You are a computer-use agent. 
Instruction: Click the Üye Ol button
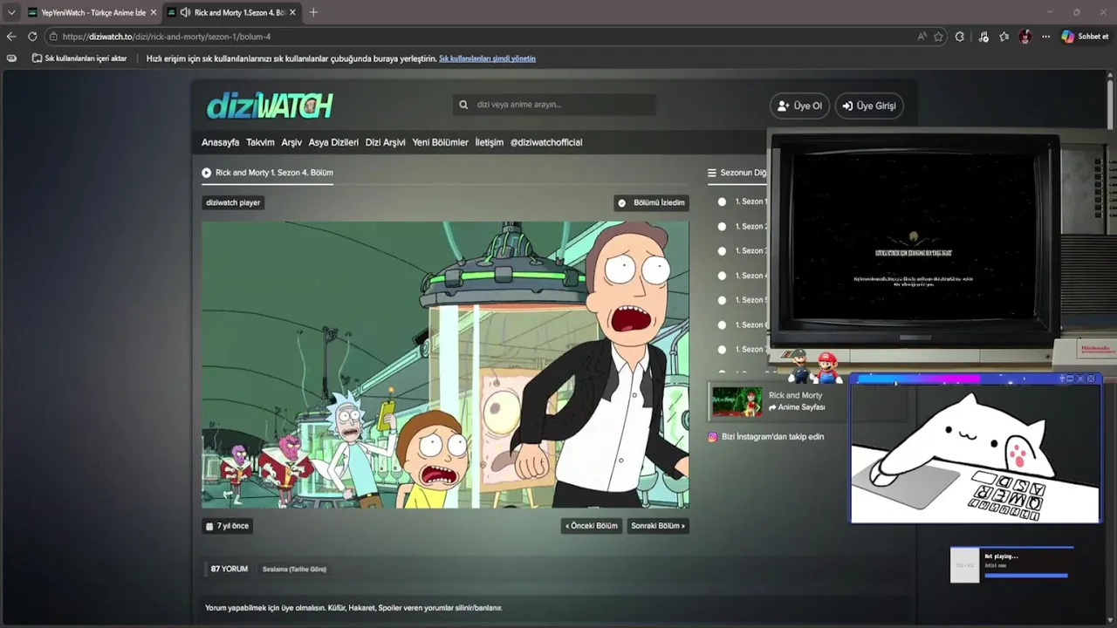pos(799,106)
